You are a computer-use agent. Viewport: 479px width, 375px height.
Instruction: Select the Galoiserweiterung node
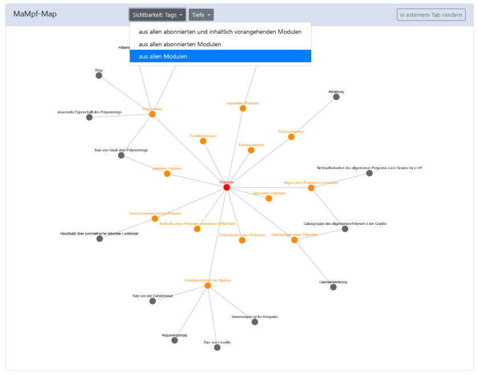coord(333,287)
